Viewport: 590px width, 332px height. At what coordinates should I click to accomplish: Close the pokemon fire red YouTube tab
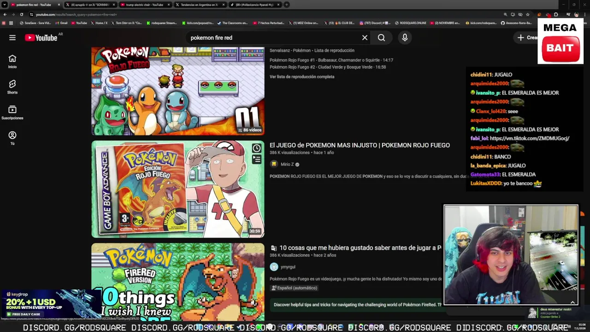coord(59,5)
